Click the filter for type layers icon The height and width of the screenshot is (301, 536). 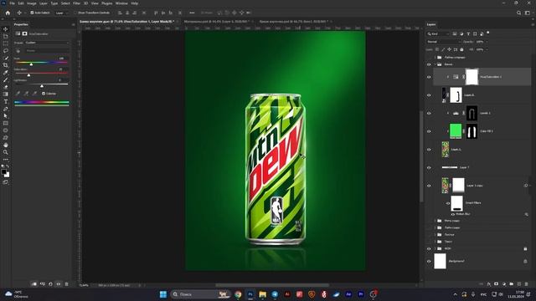point(468,33)
